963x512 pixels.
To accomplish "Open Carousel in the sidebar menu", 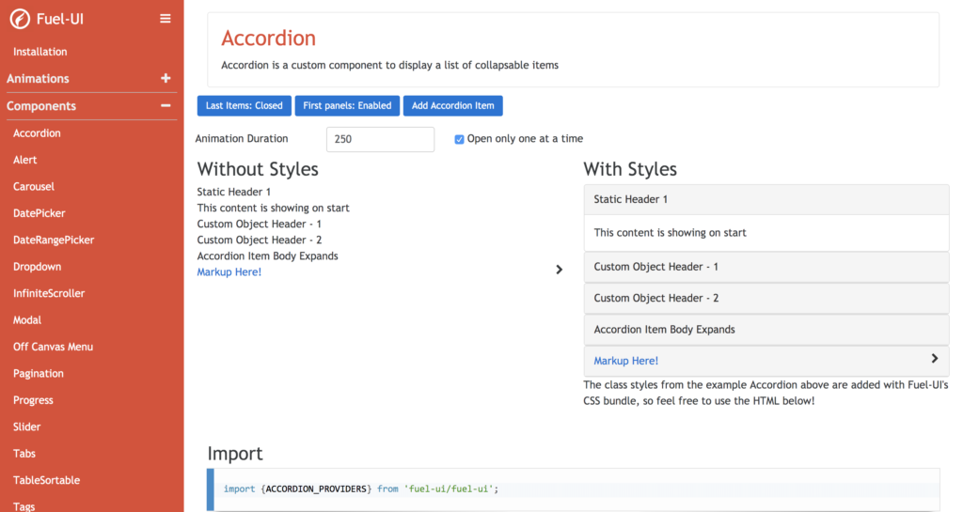I will (x=34, y=187).
